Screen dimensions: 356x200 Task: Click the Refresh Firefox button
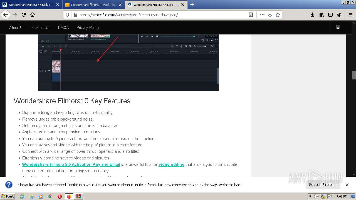coord(323,185)
